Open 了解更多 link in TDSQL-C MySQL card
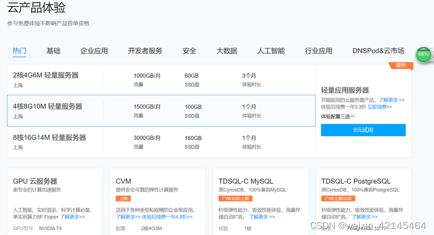 coord(261,217)
